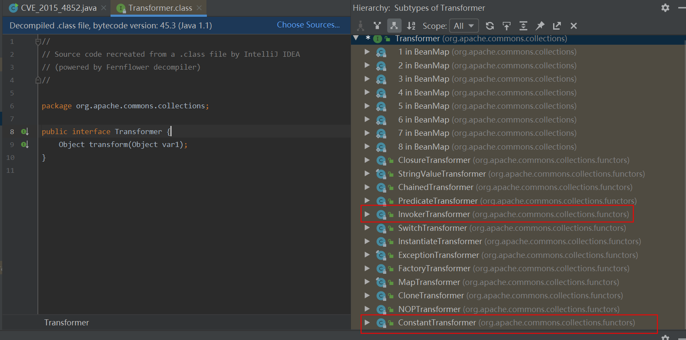Viewport: 686px width, 340px height.
Task: Open the Scope dropdown set to All
Action: point(464,26)
